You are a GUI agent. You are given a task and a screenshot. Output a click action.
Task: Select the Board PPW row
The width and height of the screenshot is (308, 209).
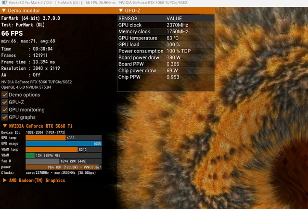click(166, 64)
